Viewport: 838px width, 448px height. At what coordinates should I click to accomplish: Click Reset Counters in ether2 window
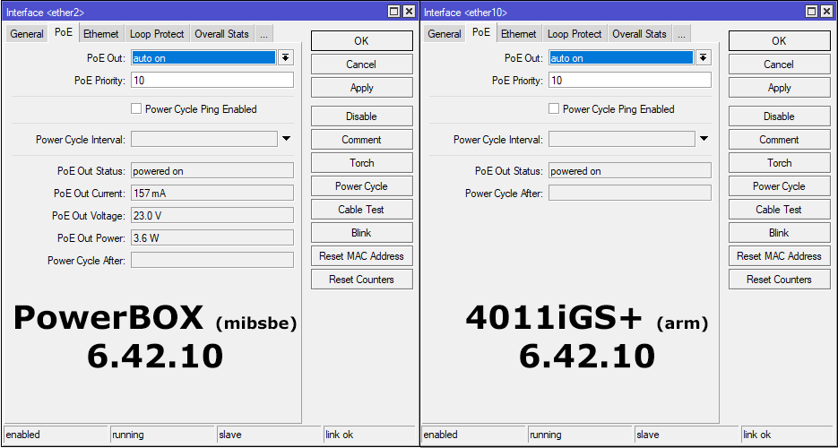coord(362,280)
